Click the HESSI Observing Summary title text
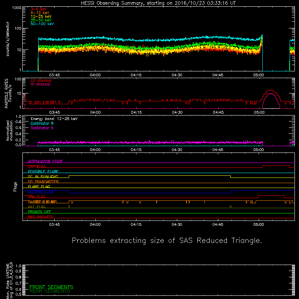The height and width of the screenshot is (299, 299). point(158,3)
